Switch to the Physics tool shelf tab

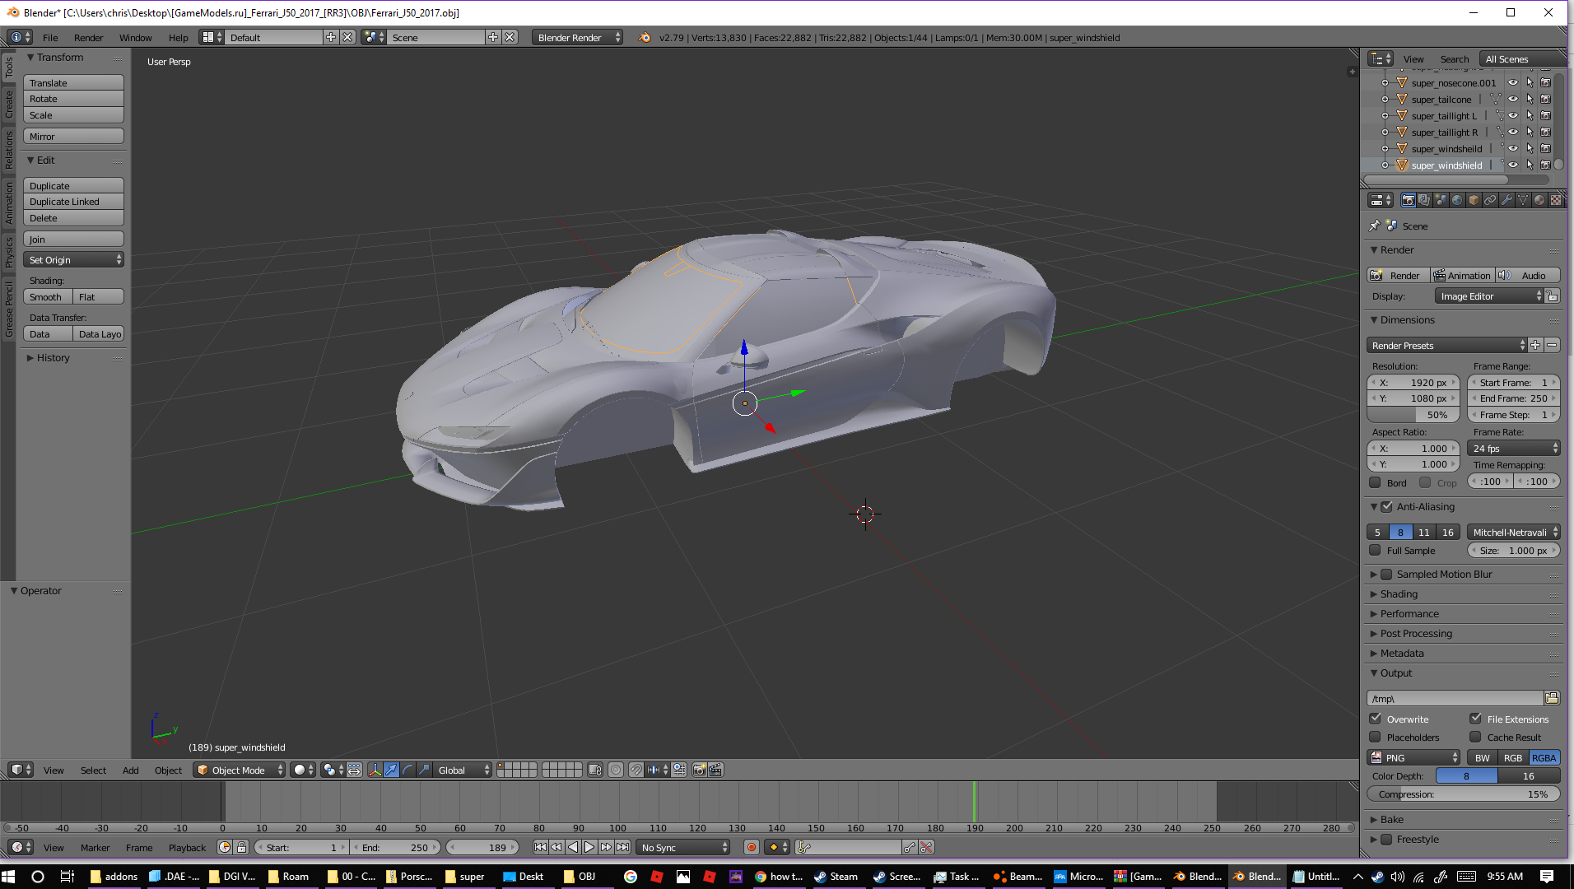(9, 252)
